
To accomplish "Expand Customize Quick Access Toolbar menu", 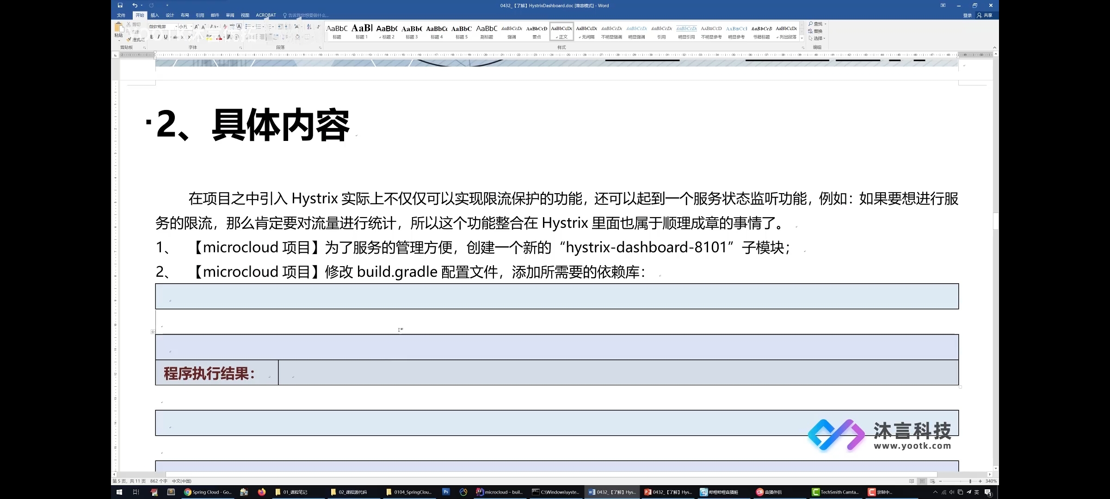I will pos(167,6).
